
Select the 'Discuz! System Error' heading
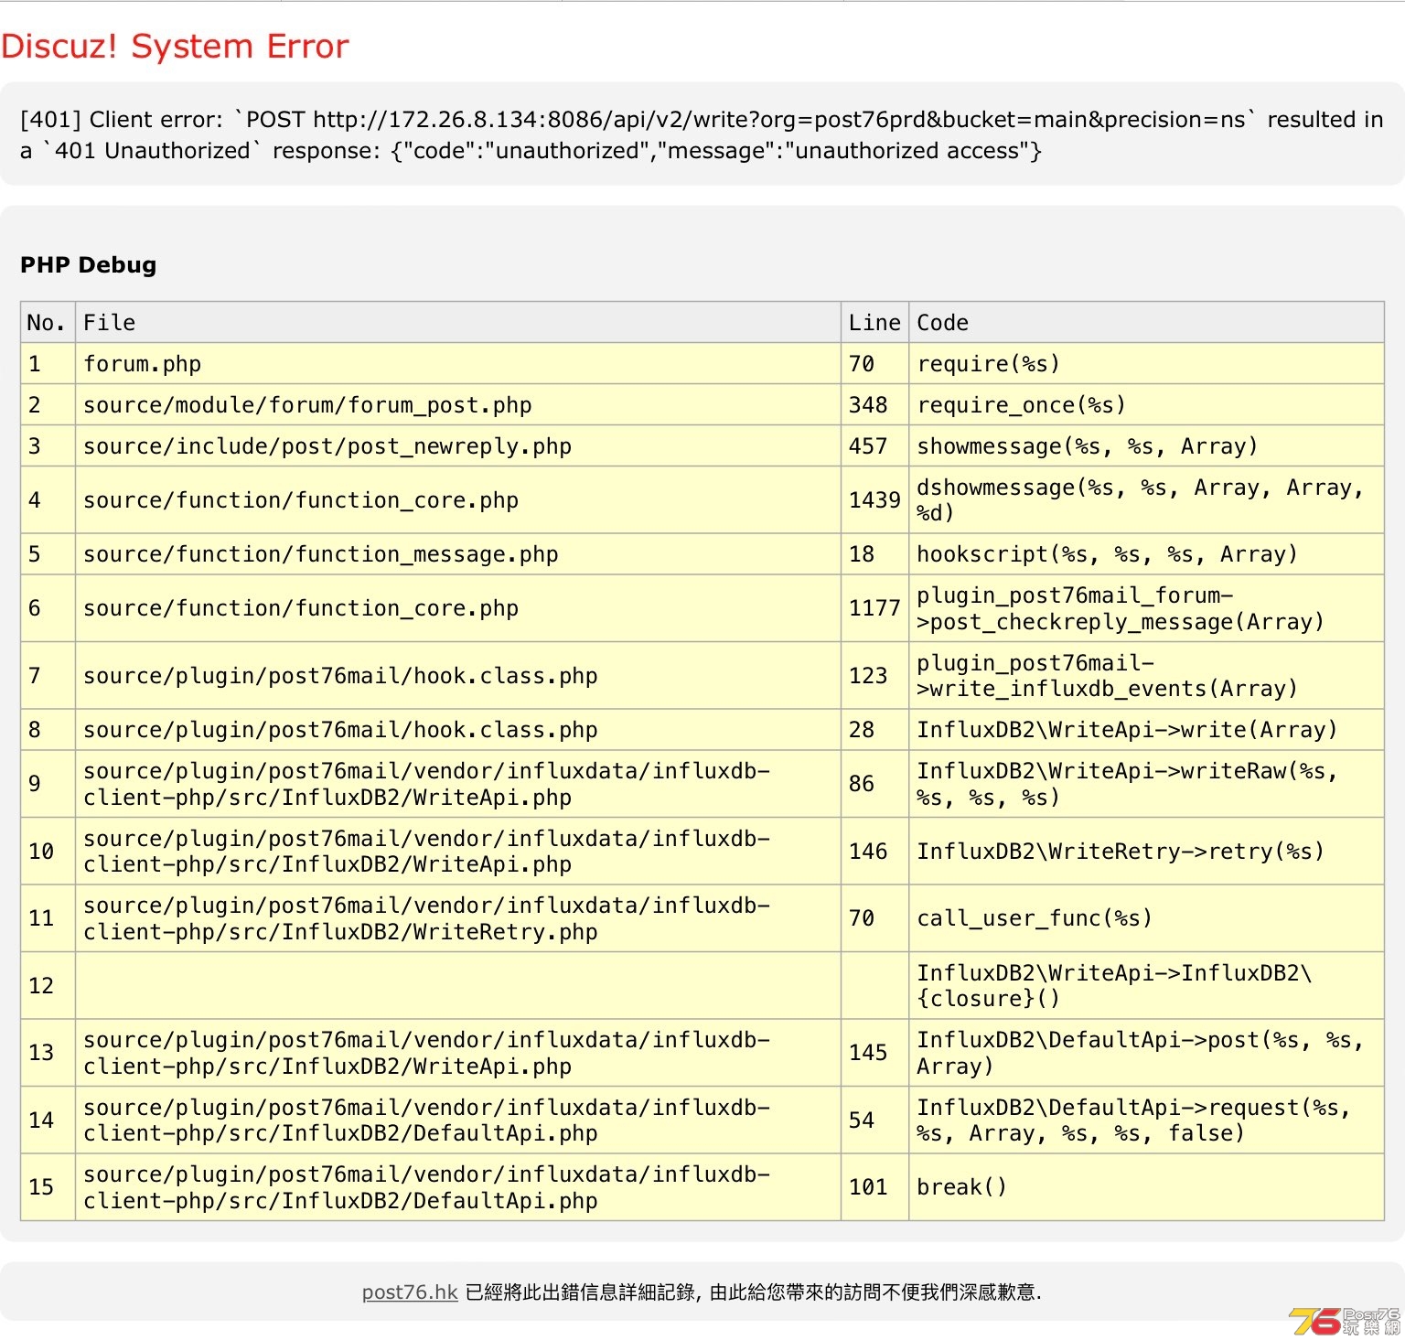tap(175, 46)
